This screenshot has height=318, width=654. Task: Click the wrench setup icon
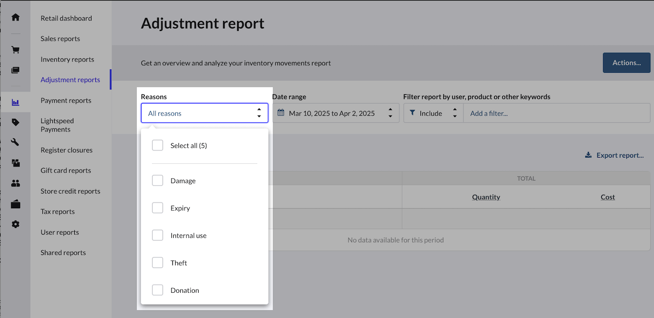15,142
